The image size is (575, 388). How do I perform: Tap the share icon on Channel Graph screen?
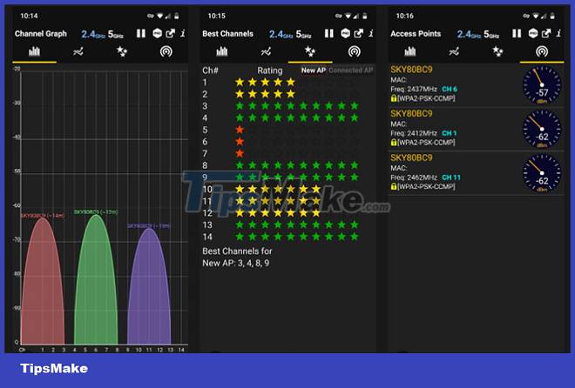point(171,34)
